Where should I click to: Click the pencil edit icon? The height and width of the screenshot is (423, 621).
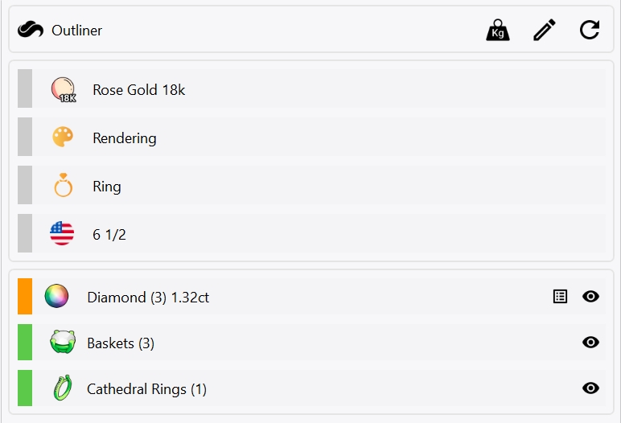pyautogui.click(x=545, y=31)
